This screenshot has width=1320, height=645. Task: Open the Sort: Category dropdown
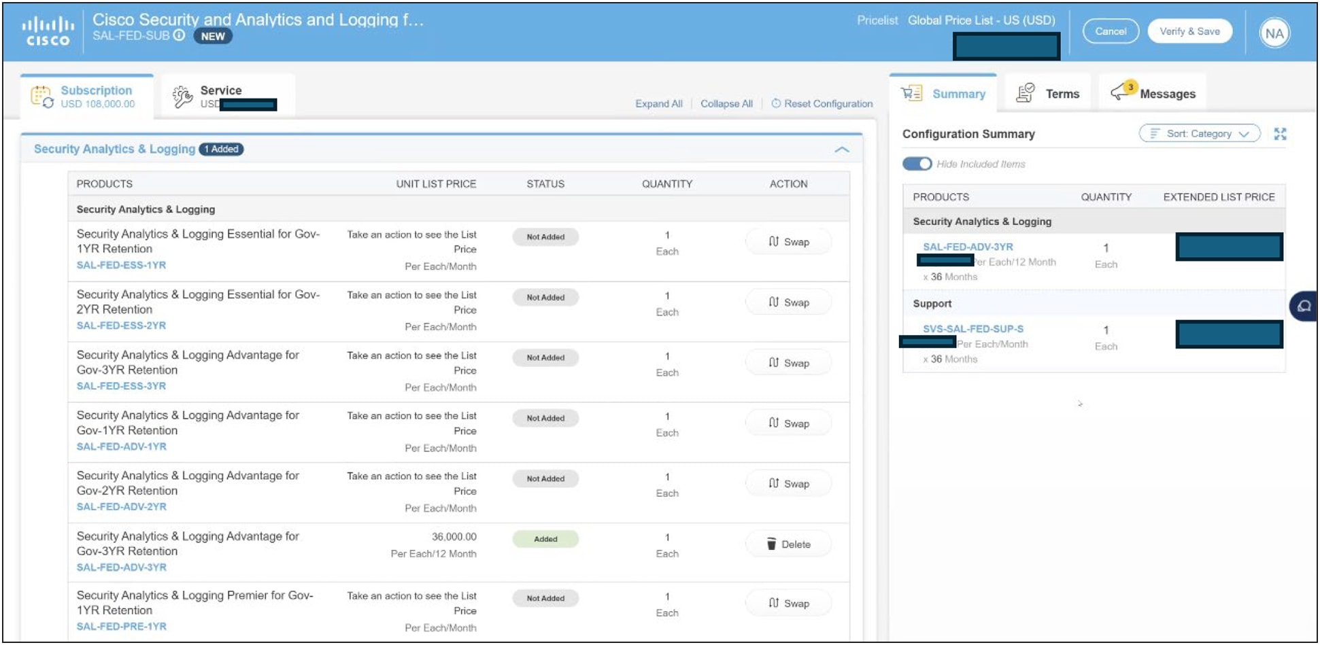coord(1200,134)
